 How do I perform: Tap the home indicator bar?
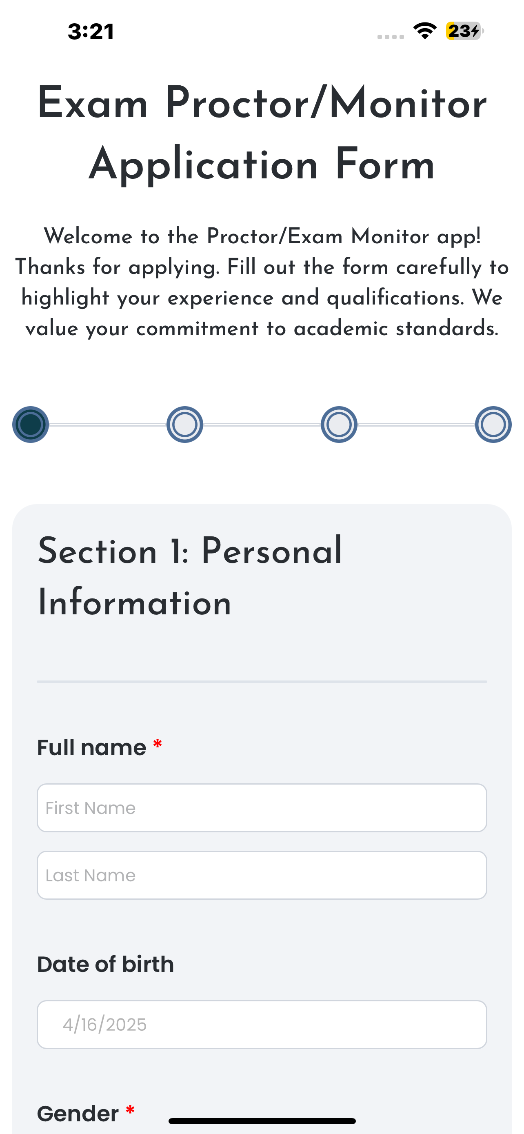pos(262,1121)
